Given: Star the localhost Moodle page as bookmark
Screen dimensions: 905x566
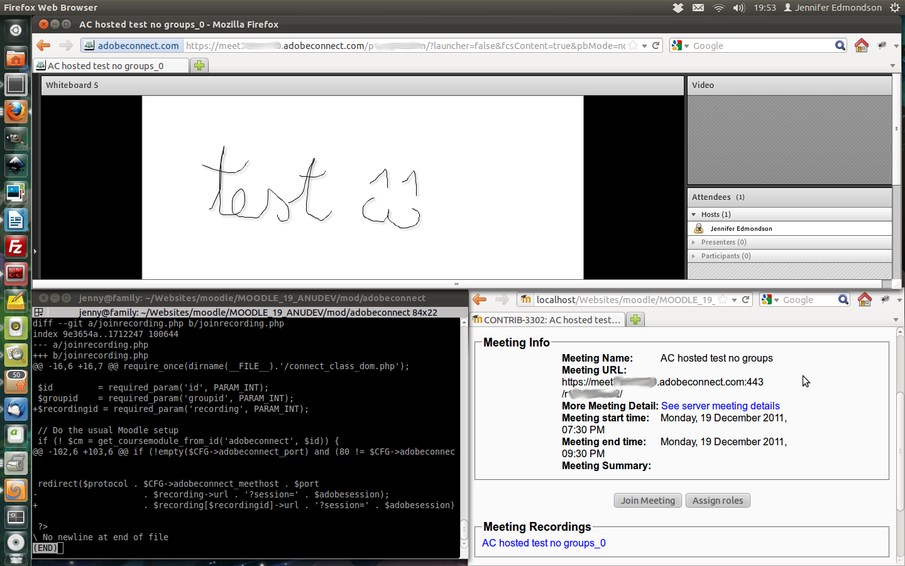Looking at the screenshot, I should click(x=723, y=299).
